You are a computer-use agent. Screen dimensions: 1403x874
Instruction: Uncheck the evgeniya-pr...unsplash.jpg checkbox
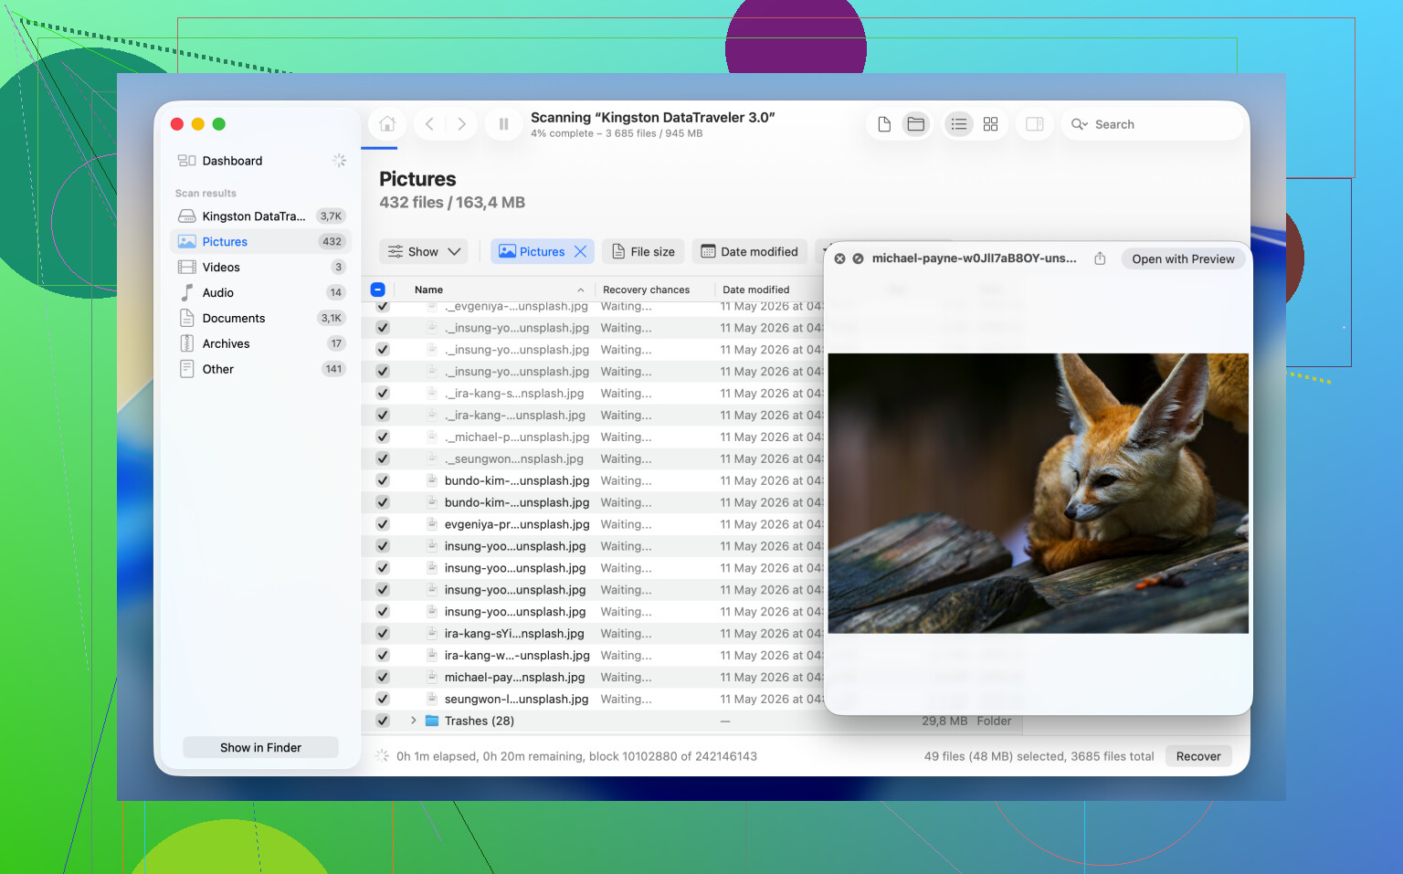coord(383,525)
